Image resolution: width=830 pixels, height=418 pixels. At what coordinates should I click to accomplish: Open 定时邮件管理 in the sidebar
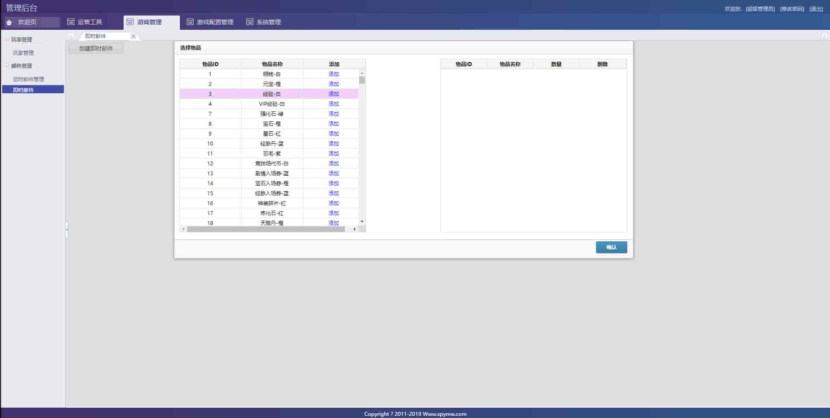(x=29, y=79)
